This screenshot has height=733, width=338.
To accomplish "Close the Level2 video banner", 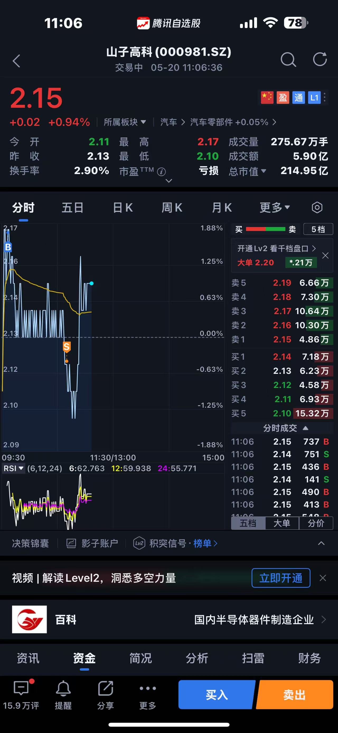I will [323, 578].
